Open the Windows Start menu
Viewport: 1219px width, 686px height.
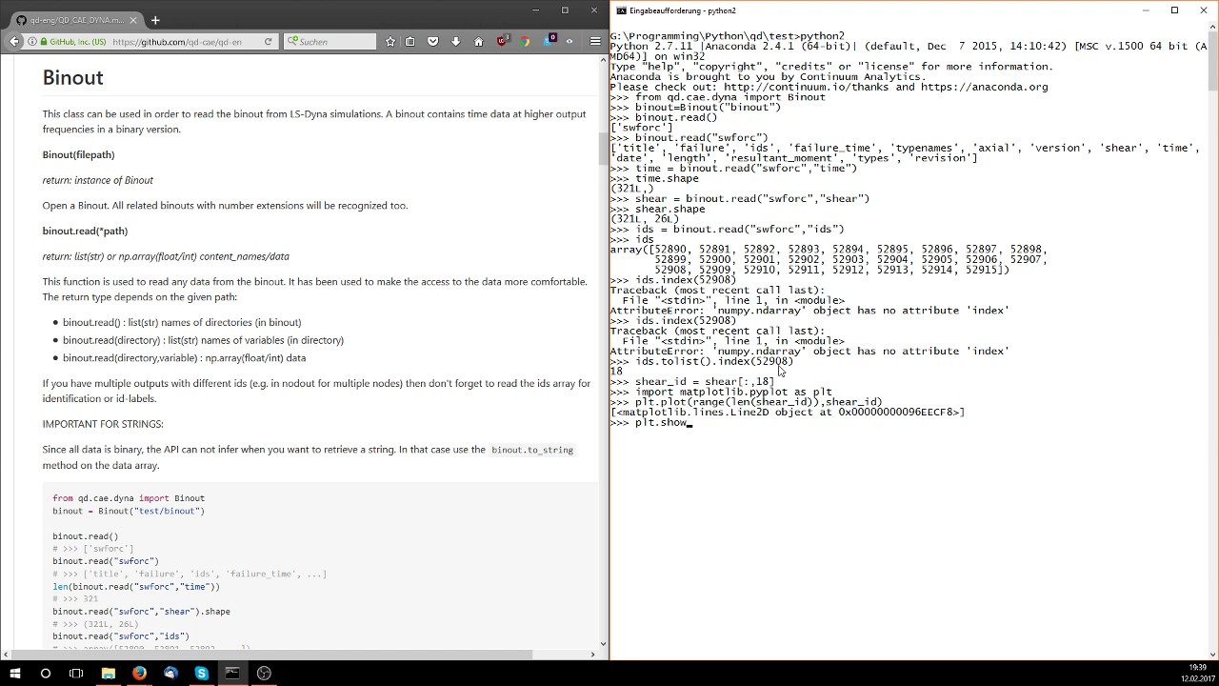[14, 673]
